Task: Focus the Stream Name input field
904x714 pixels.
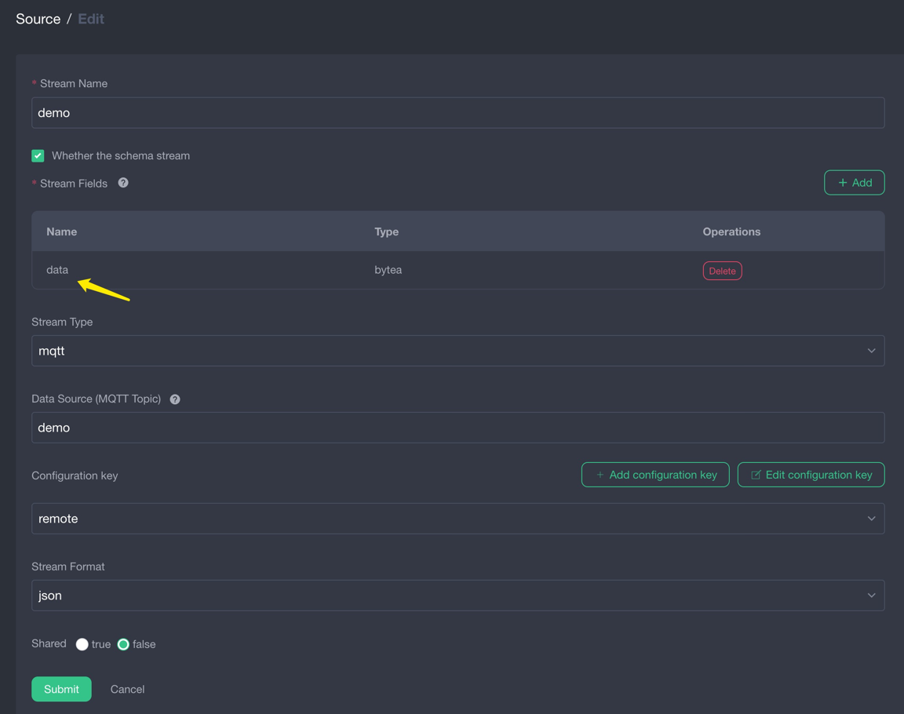Action: tap(457, 113)
